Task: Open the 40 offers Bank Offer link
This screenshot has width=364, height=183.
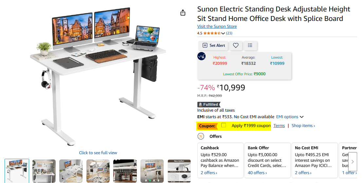Action: [257, 173]
